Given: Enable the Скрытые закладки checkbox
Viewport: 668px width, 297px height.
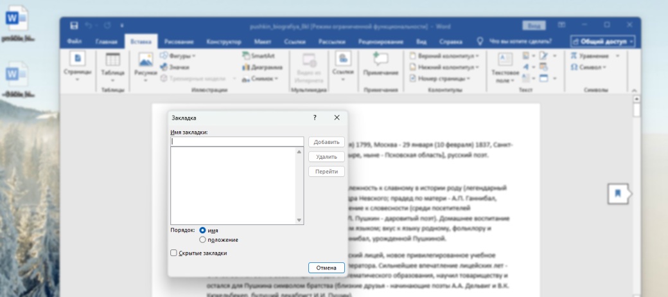Looking at the screenshot, I should (x=173, y=253).
